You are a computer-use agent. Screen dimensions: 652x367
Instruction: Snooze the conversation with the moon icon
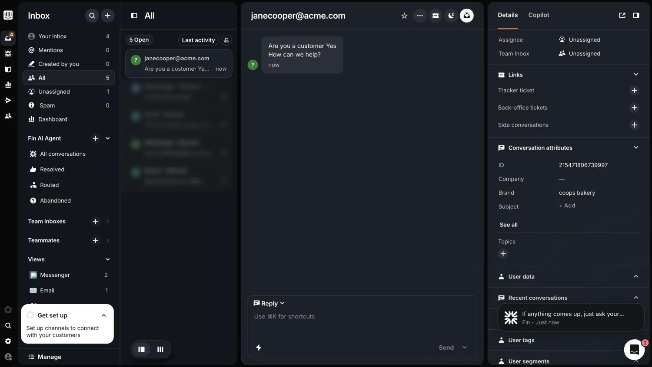(451, 15)
